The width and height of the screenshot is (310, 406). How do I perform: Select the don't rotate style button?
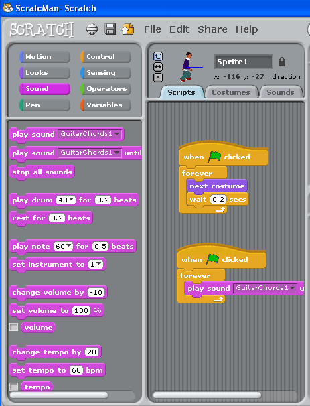click(158, 78)
